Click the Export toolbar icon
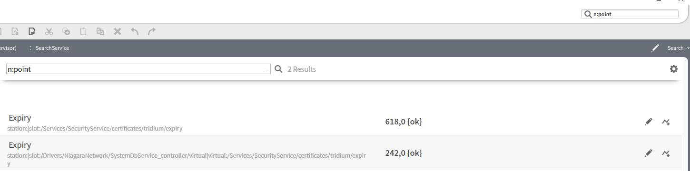This screenshot has width=690, height=171. (x=32, y=32)
